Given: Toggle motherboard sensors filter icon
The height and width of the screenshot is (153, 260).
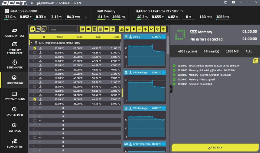Looking at the screenshot, I should tap(94, 29).
